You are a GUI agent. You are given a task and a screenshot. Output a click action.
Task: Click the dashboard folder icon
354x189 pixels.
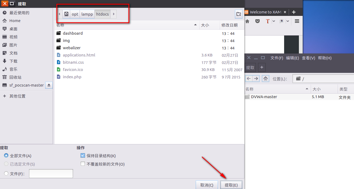click(x=59, y=33)
